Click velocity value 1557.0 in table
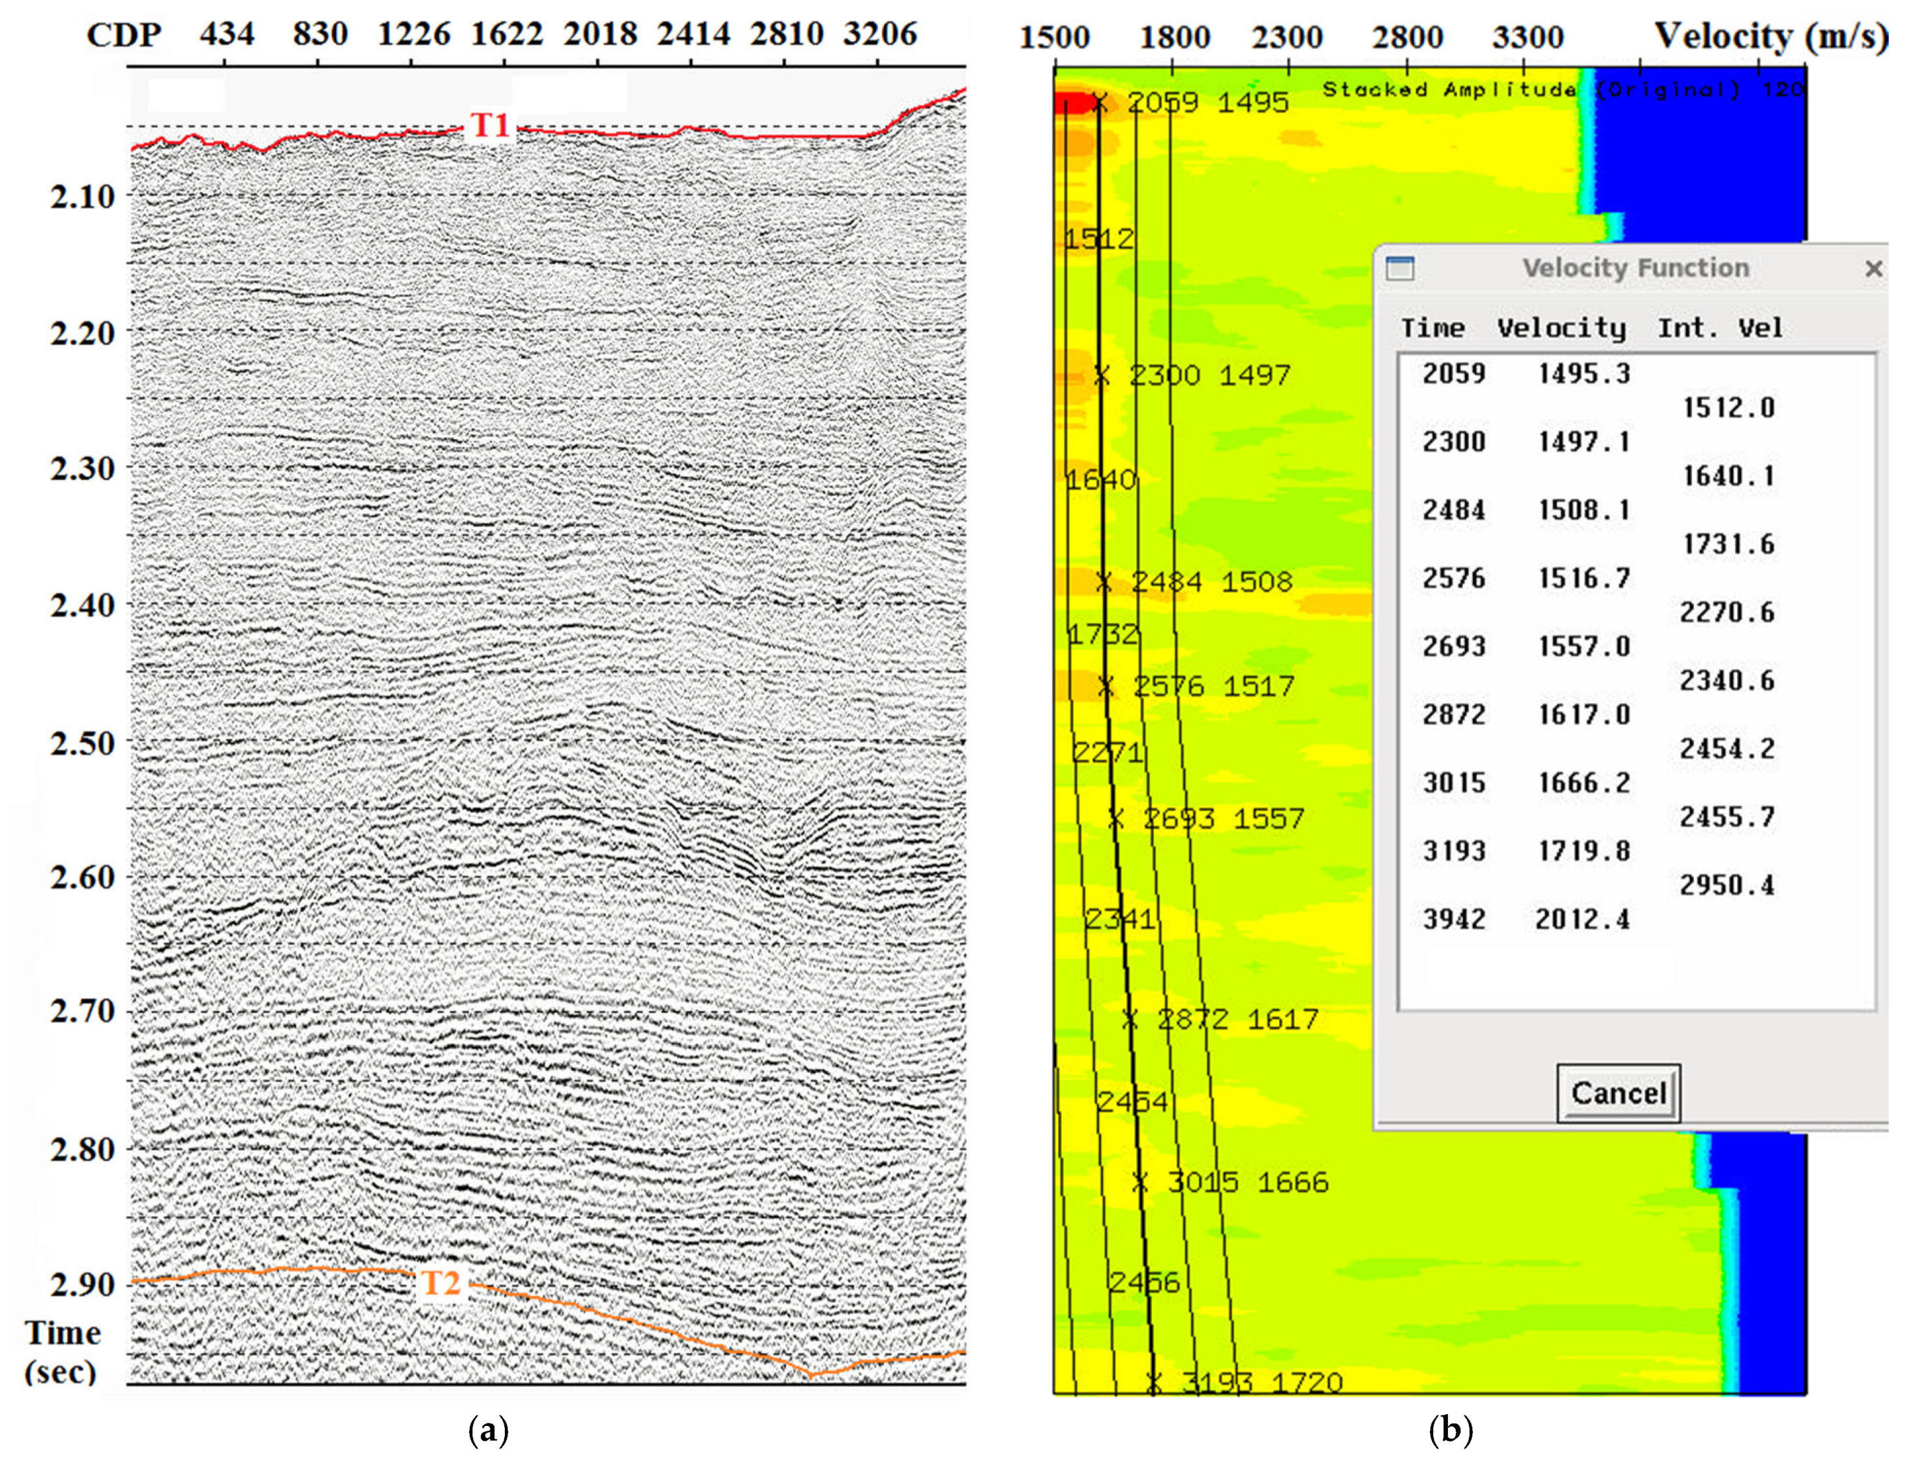1919x1467 pixels. click(1584, 646)
